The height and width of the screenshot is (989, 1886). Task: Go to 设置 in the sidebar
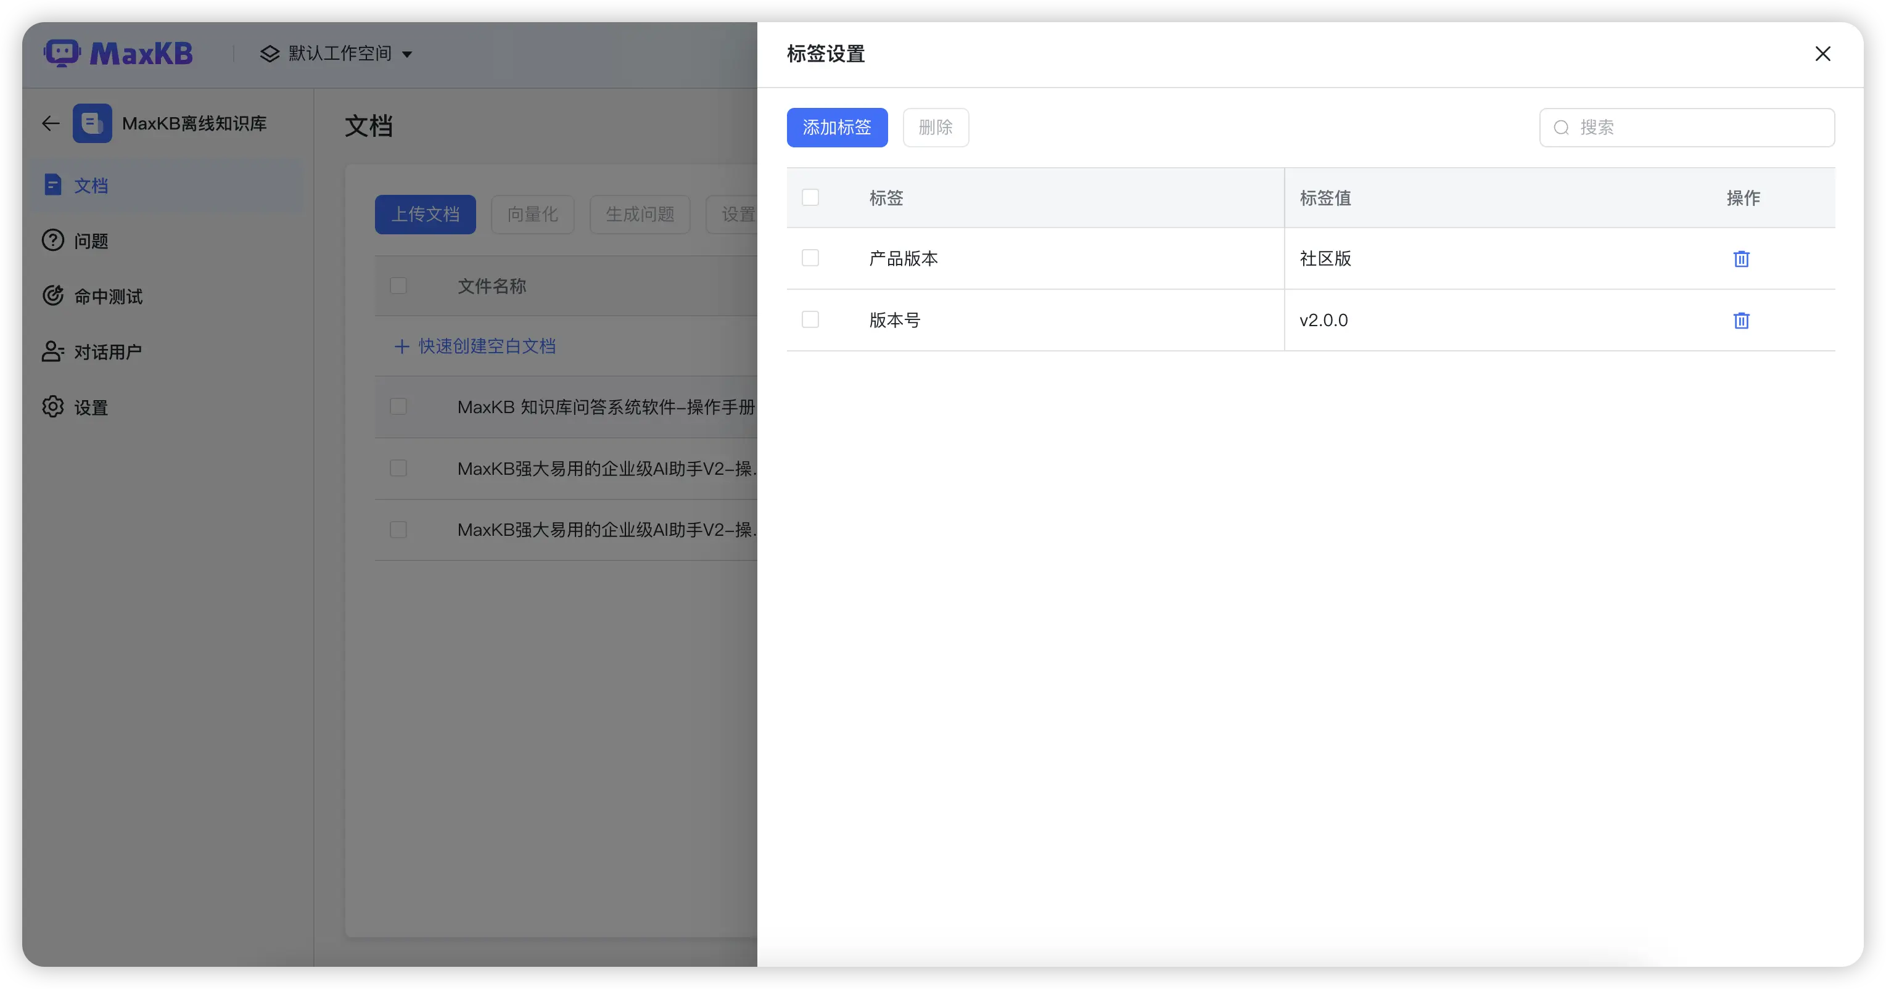(91, 407)
